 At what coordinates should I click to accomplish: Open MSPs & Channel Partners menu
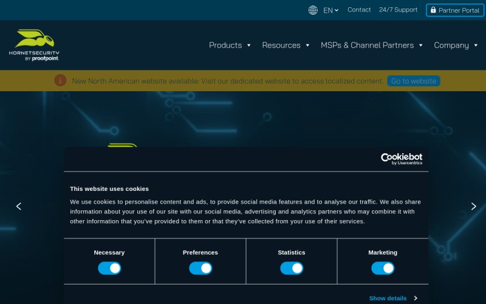(367, 45)
